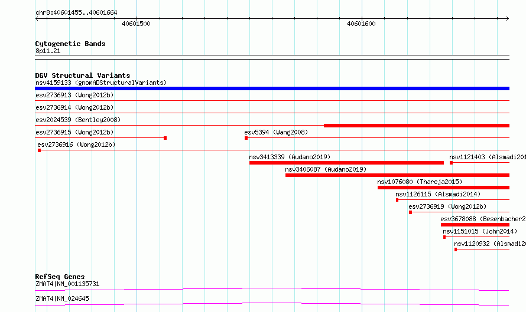The height and width of the screenshot is (312, 526).
Task: Open the nsv1076080 (Thareja2015) variant label
Action: pos(420,182)
